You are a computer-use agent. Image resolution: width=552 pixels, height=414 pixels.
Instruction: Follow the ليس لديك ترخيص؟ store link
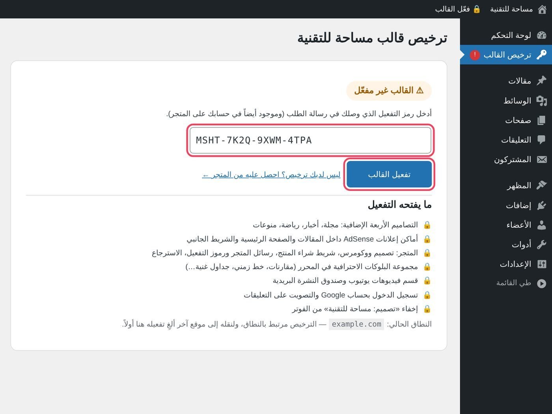[271, 175]
